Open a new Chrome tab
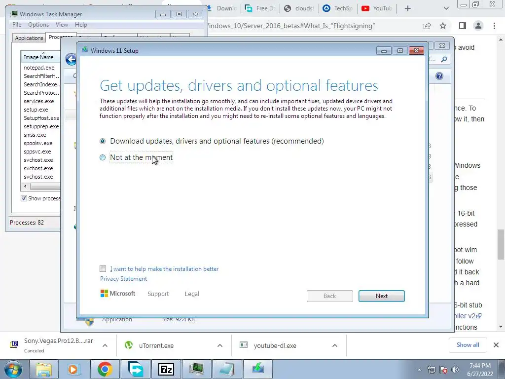Viewport: 505px width, 379px height. (408, 8)
